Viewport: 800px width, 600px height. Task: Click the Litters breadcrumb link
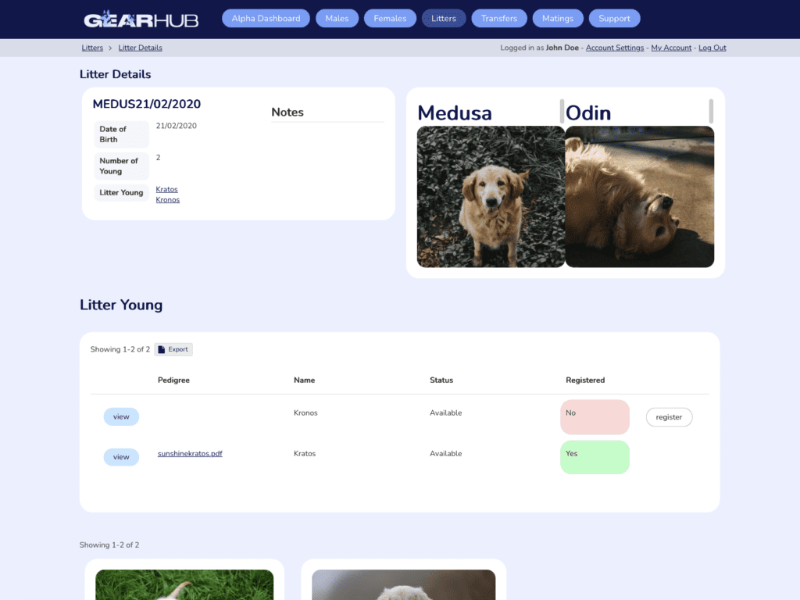click(x=92, y=48)
